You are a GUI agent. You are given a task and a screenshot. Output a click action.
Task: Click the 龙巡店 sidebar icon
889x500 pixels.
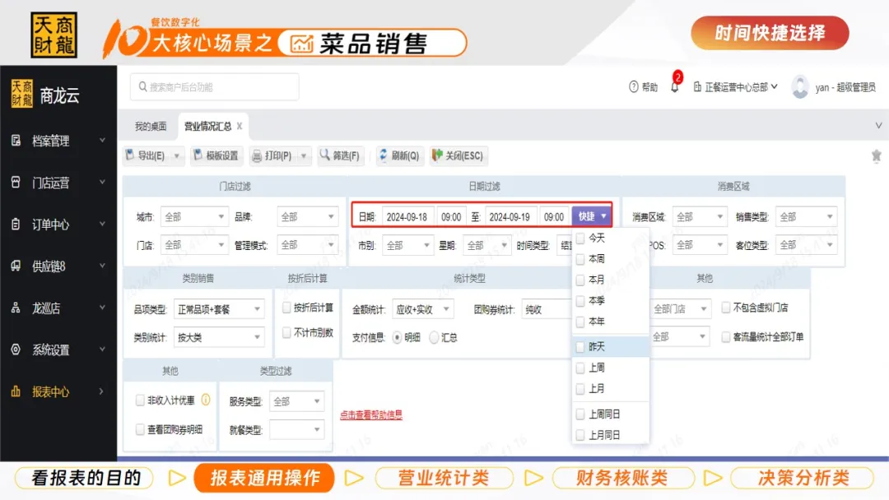pyautogui.click(x=16, y=308)
